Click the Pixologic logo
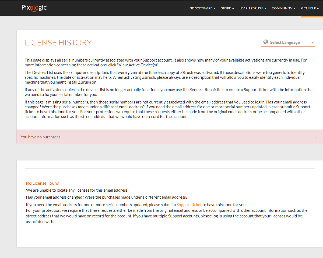The image size is (323, 258). point(34,8)
